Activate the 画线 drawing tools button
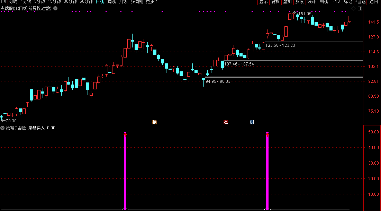 (x=324, y=2)
